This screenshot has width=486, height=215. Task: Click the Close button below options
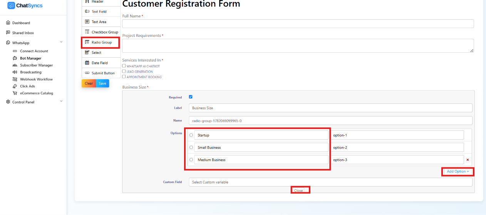298,190
